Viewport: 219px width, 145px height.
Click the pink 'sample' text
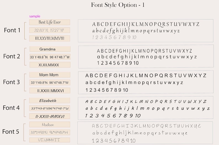coord(35,16)
